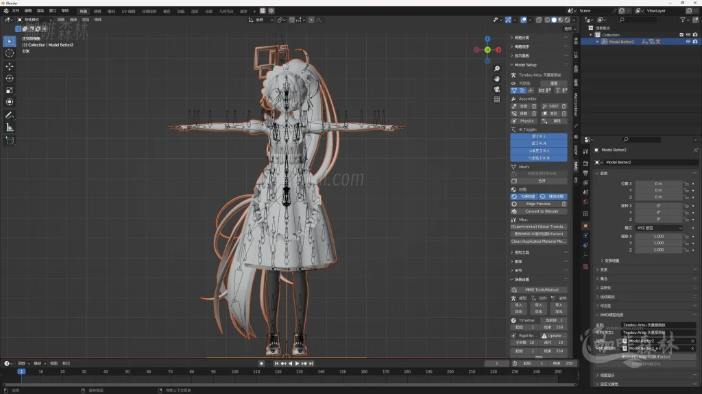Open the 渲染 menu in the top bar
This screenshot has height=394, width=702.
point(40,10)
